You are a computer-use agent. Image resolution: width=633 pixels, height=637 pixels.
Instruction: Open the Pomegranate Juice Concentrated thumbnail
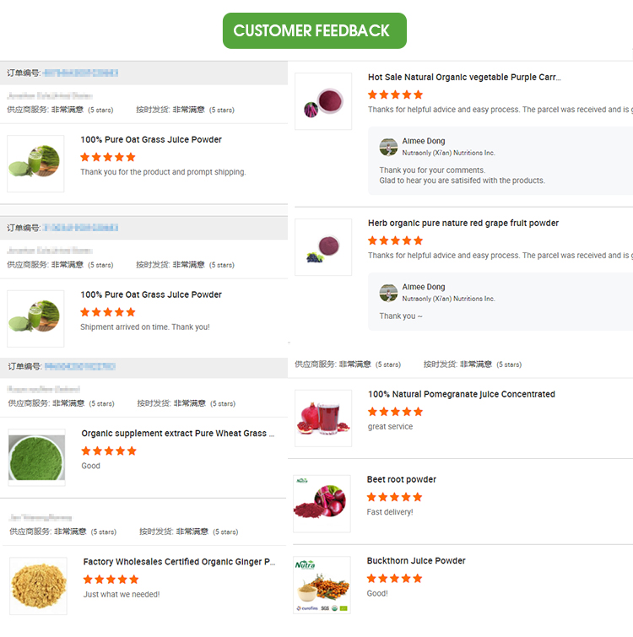tap(323, 418)
